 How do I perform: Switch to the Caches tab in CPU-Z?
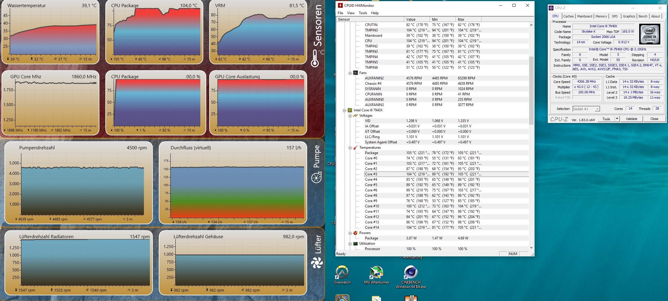(x=568, y=16)
